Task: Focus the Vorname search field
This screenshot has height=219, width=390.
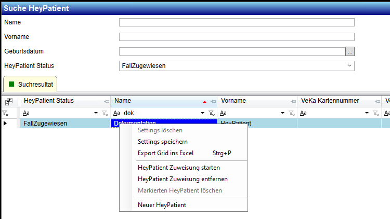Action: [x=237, y=37]
